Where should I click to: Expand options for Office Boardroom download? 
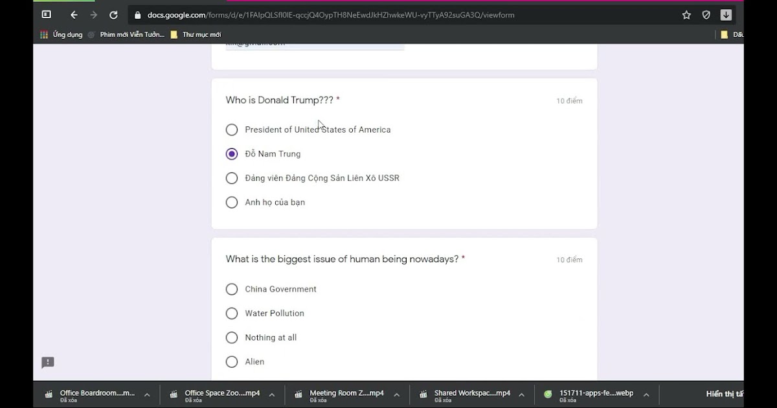pos(147,395)
